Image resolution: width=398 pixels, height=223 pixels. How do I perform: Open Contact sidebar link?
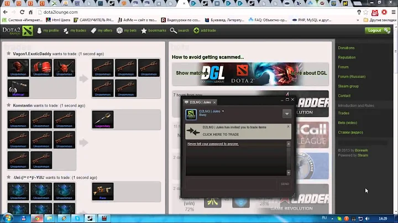coord(344,96)
